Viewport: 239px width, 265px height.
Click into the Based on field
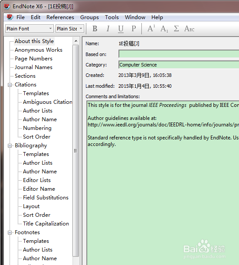179,54
